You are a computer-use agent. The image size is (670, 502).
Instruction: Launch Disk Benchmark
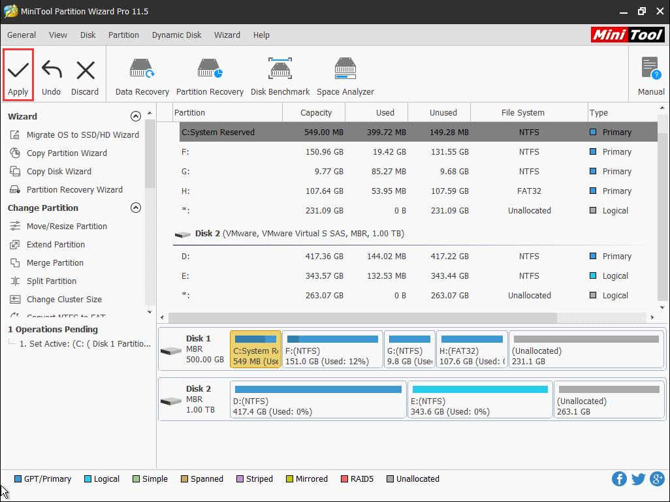pos(280,76)
